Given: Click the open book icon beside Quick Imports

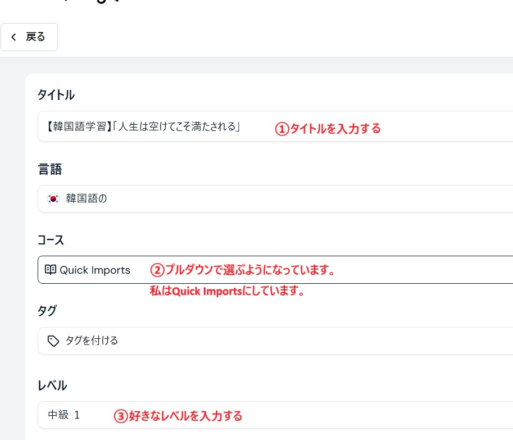Looking at the screenshot, I should pos(51,270).
